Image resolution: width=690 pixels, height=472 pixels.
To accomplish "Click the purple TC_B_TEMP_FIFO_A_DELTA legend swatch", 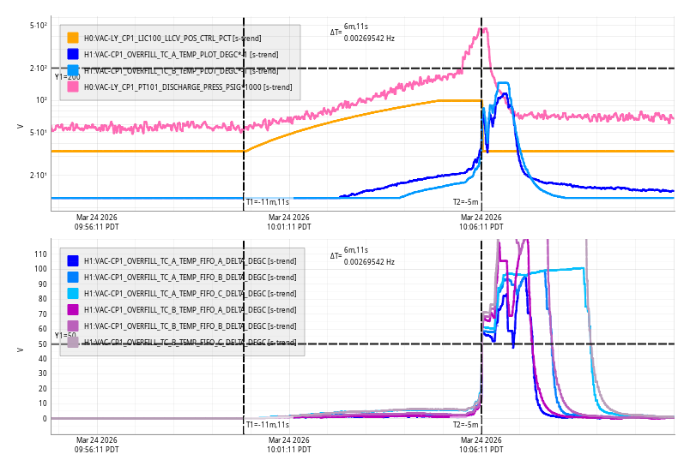I will click(73, 309).
